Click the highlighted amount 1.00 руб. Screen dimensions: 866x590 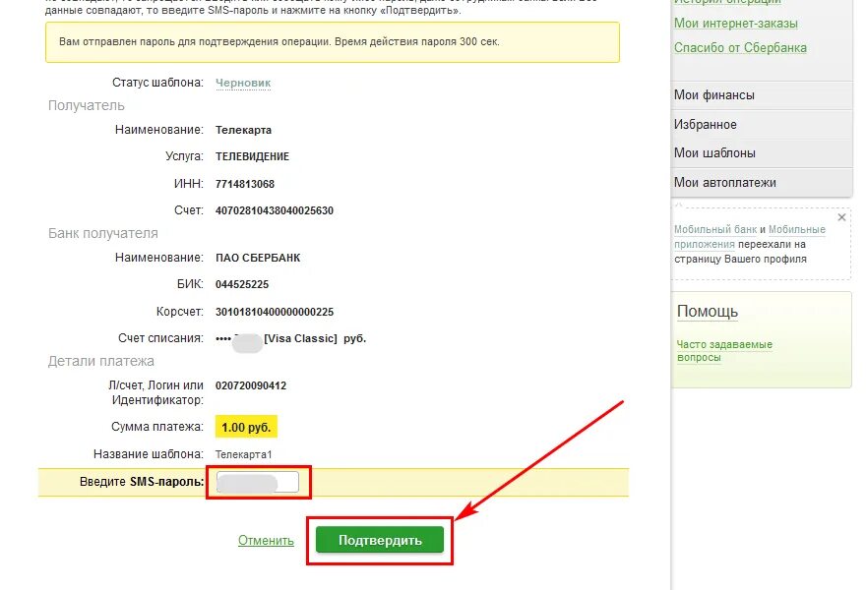point(246,427)
